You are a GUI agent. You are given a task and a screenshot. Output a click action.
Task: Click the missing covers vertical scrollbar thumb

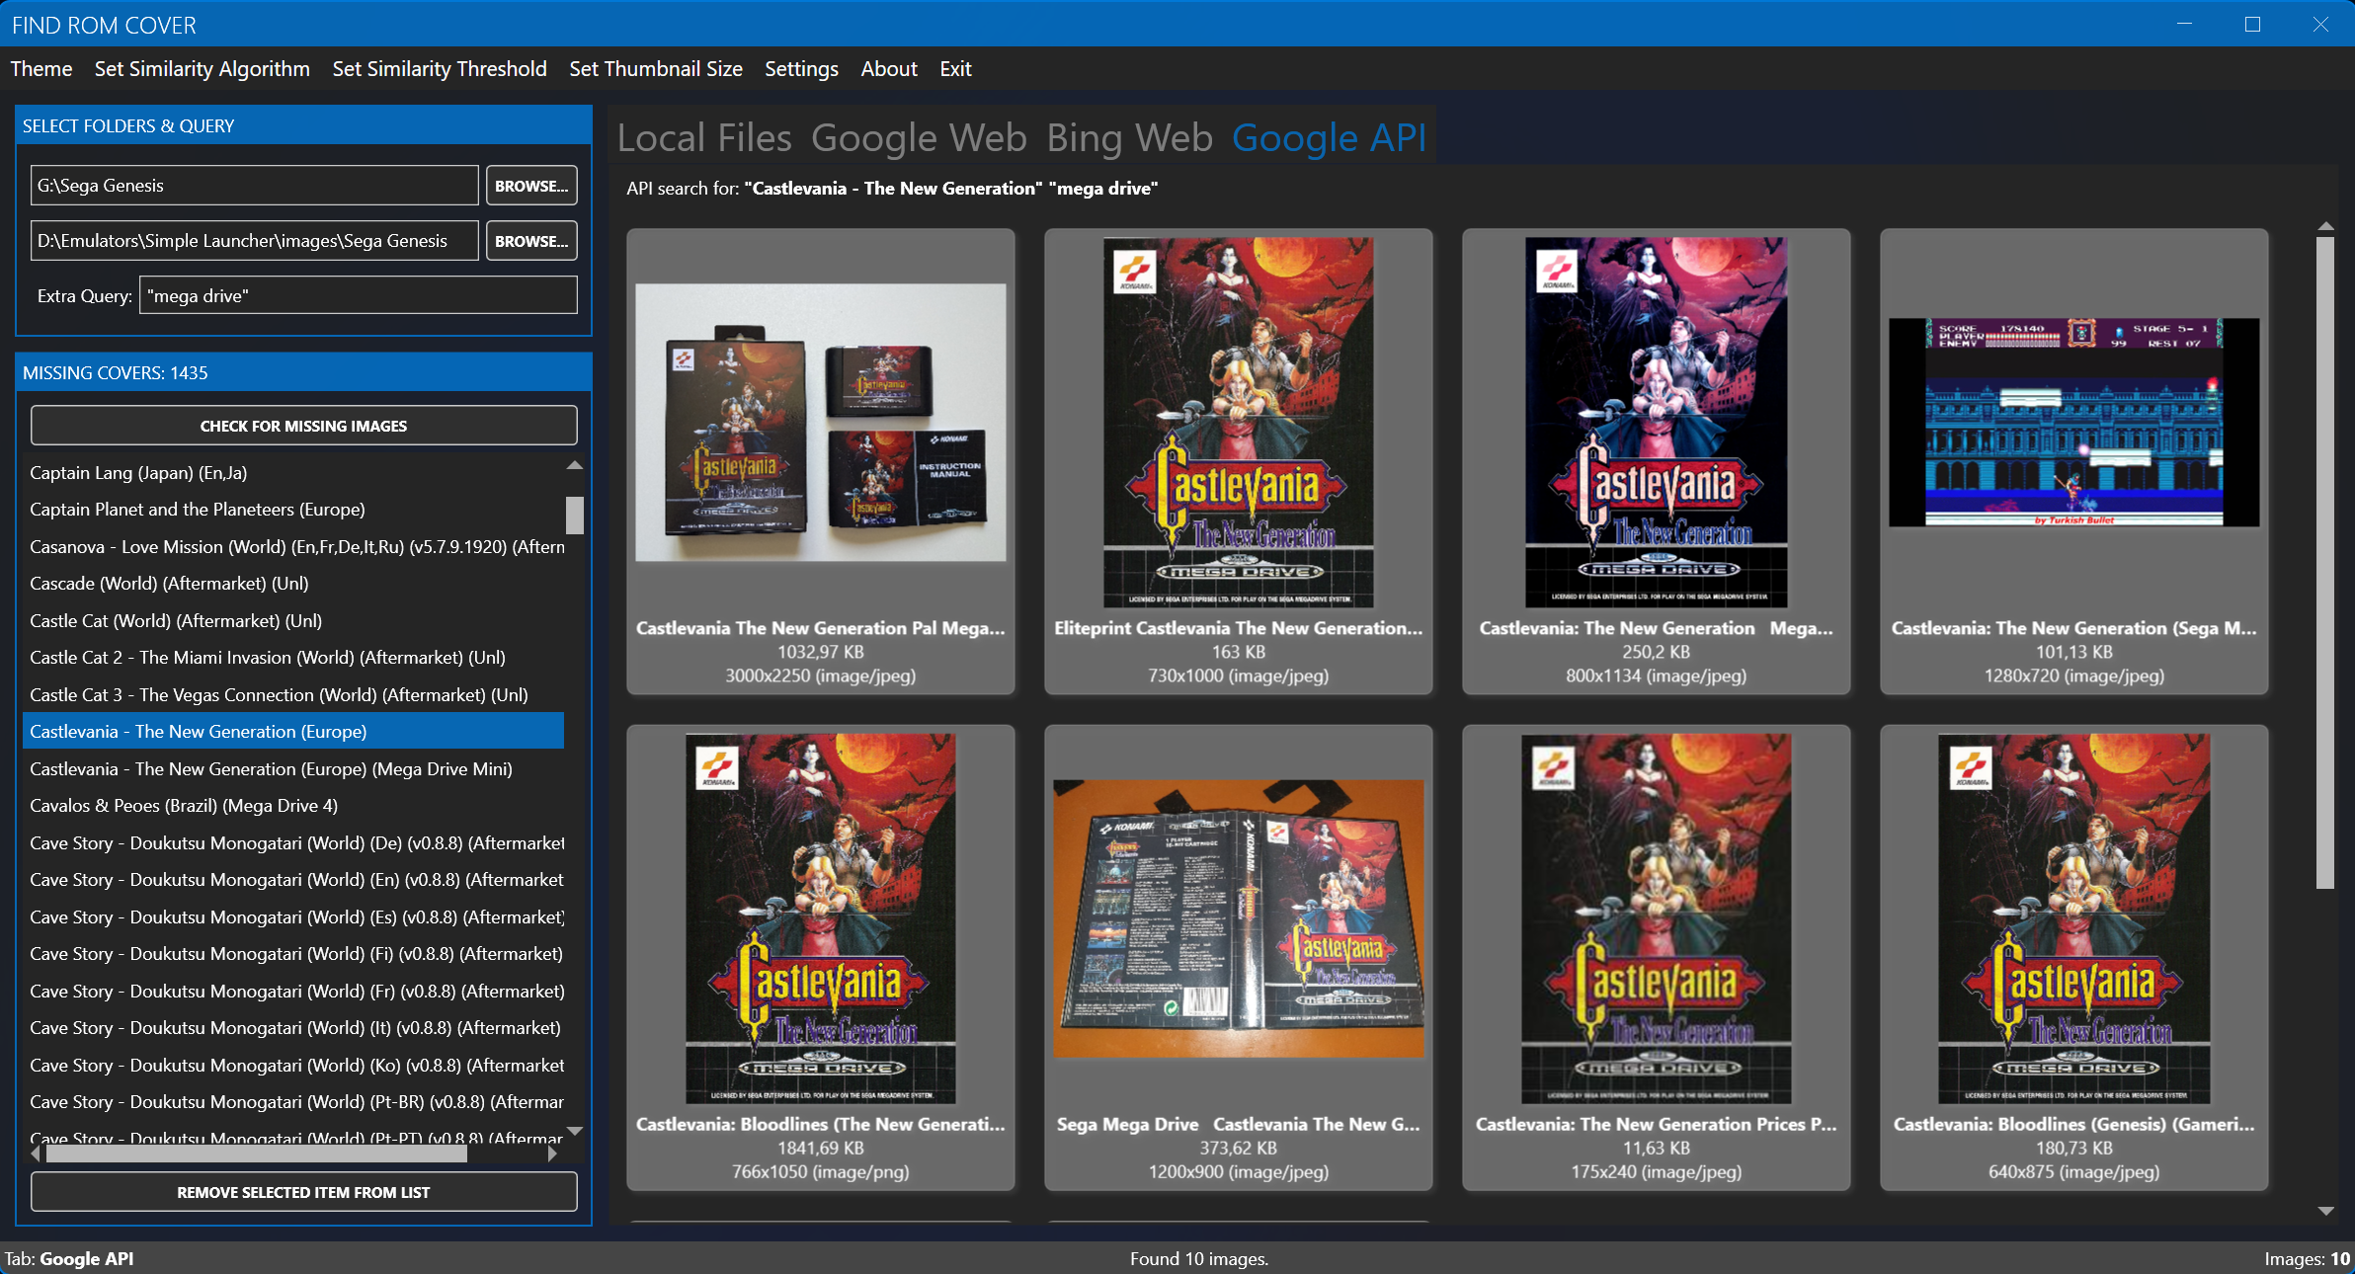click(x=575, y=515)
